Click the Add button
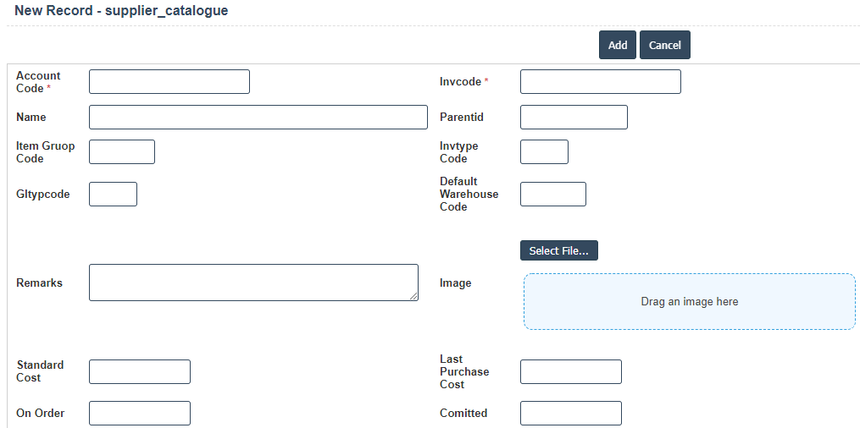 617,45
